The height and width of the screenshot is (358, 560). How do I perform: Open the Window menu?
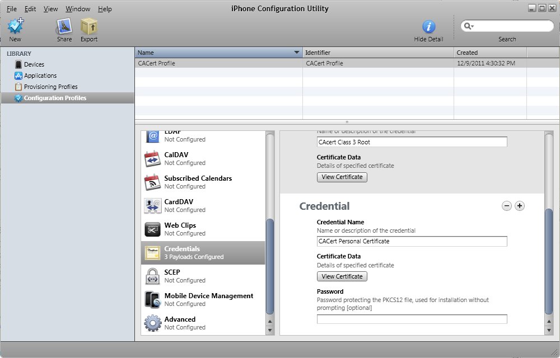point(78,9)
